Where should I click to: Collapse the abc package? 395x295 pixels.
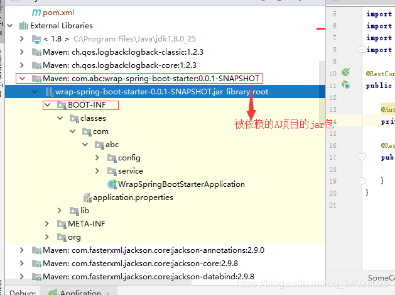[x=85, y=145]
